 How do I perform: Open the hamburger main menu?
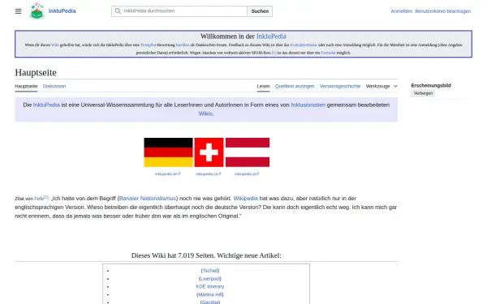tap(19, 11)
